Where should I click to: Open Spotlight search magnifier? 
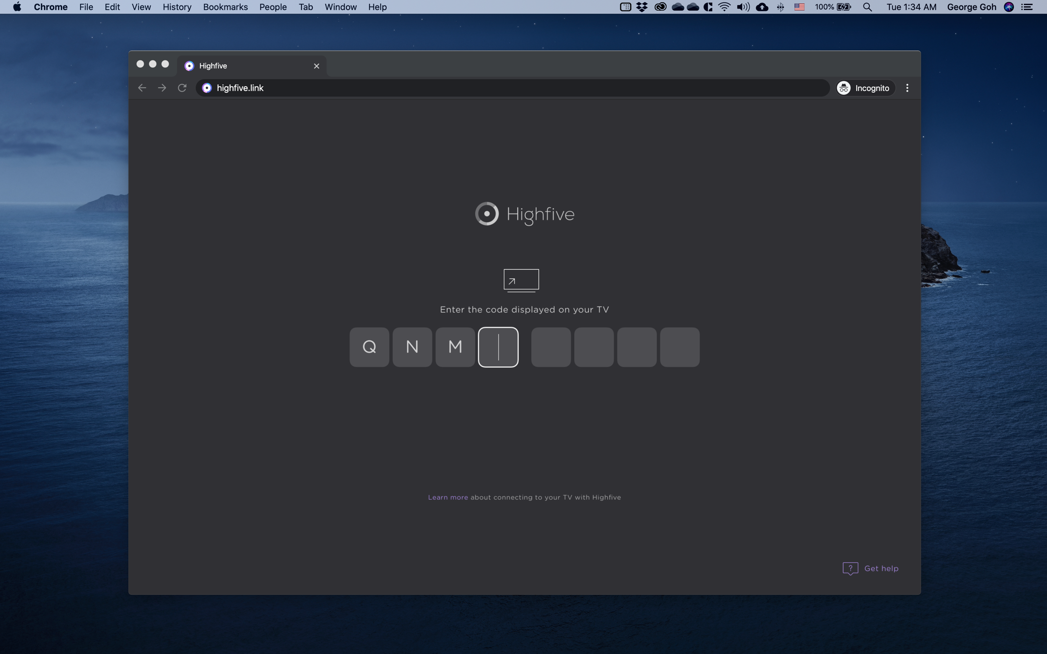(867, 7)
